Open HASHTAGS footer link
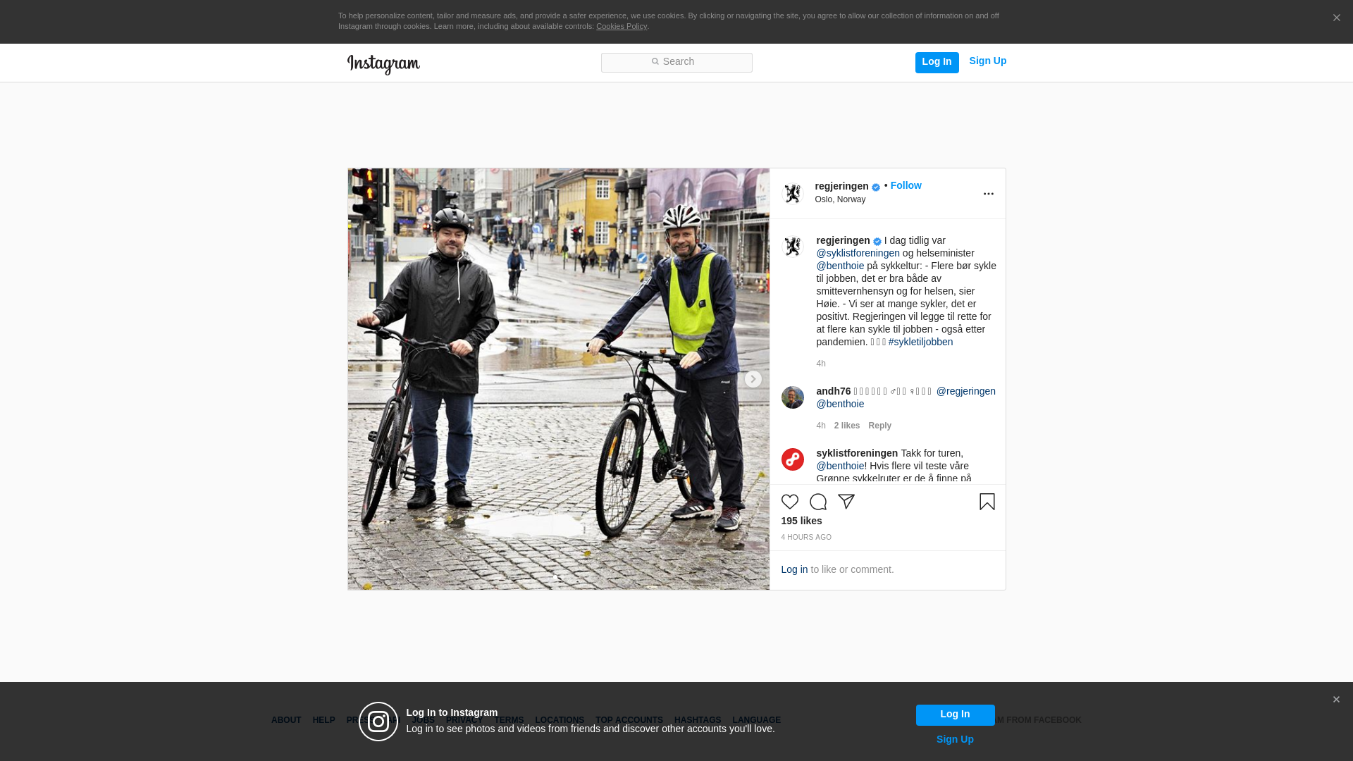 (x=698, y=720)
